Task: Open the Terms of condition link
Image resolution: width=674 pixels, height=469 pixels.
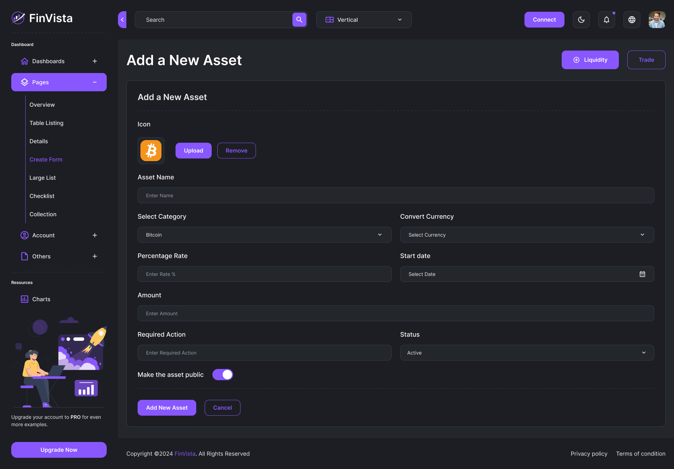Action: 641,454
